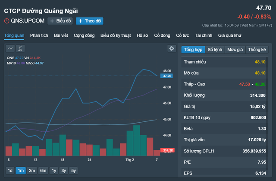
Task: Switch chart range to 3m
Action: point(32,170)
